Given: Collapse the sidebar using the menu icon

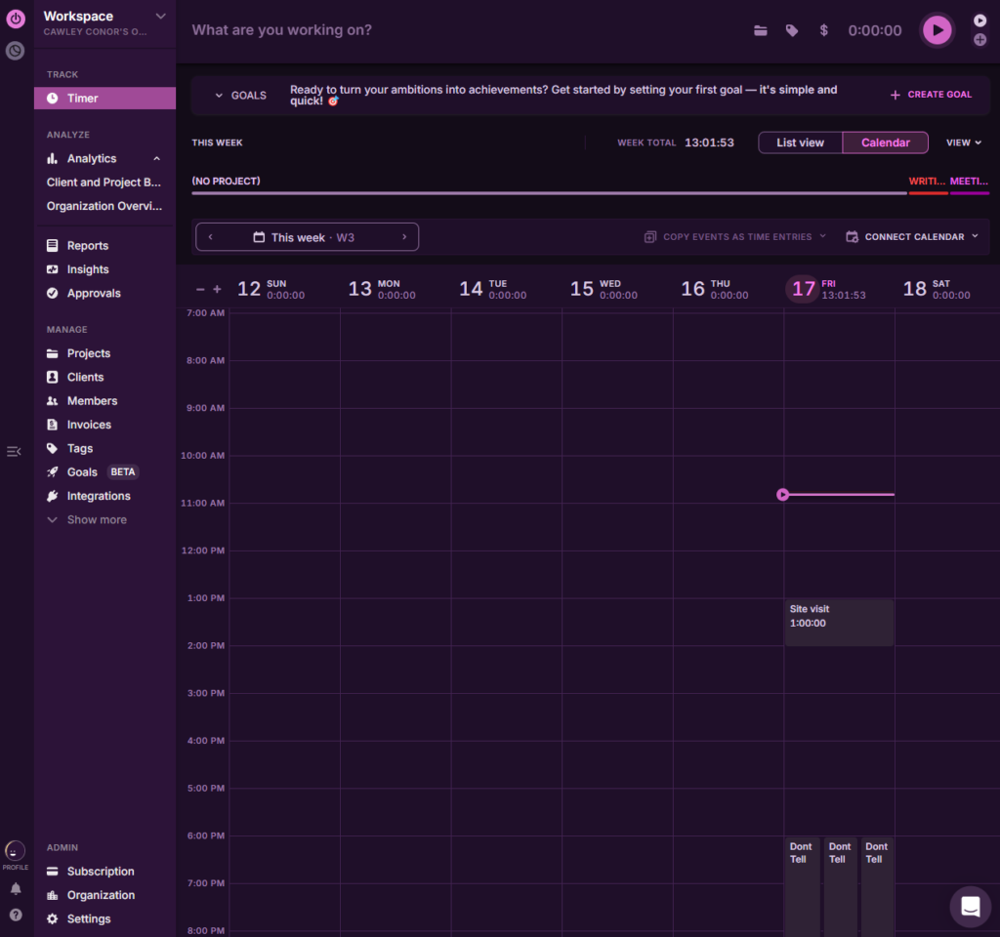Looking at the screenshot, I should click(x=14, y=451).
